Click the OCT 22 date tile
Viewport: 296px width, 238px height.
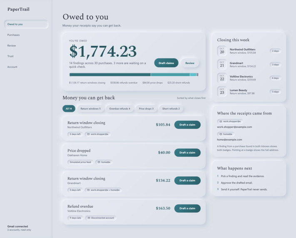coord(222,78)
